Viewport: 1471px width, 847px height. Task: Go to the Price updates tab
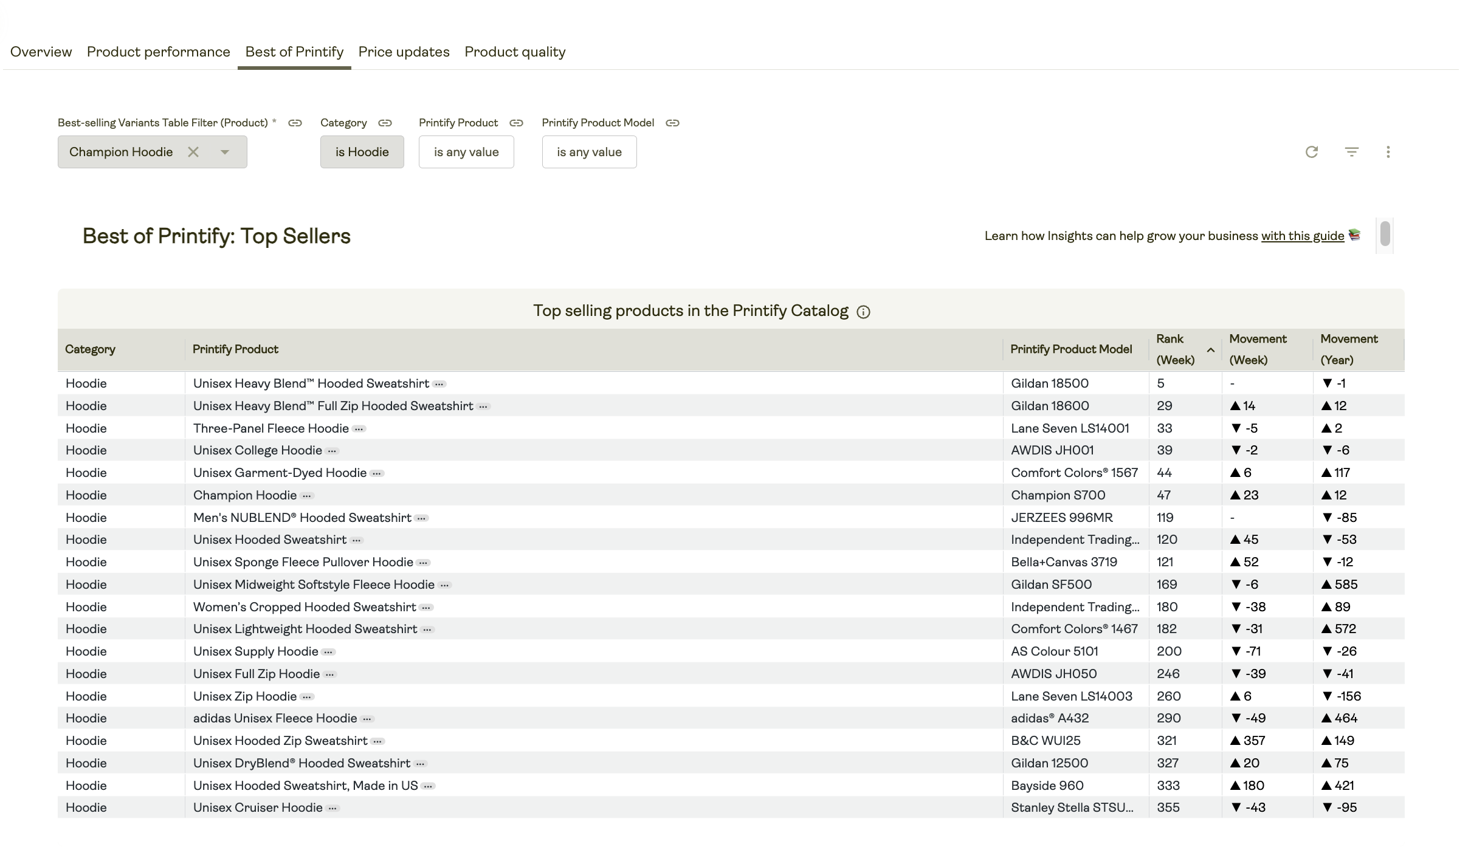pyautogui.click(x=404, y=52)
